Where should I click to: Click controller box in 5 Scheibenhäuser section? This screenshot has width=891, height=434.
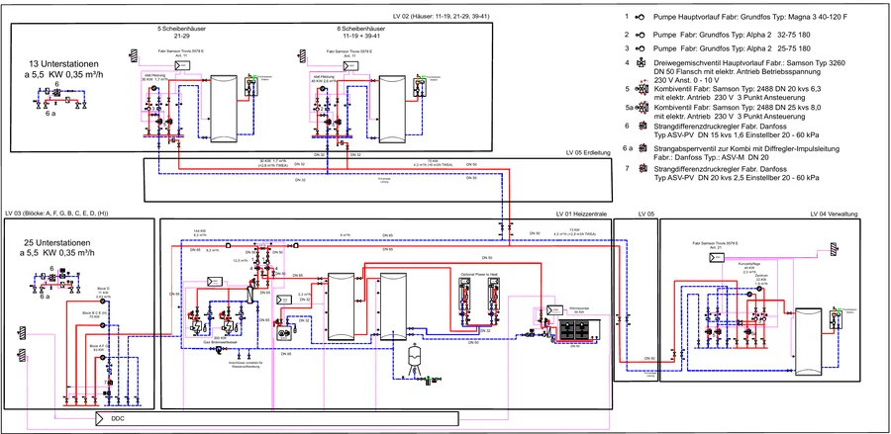[182, 66]
